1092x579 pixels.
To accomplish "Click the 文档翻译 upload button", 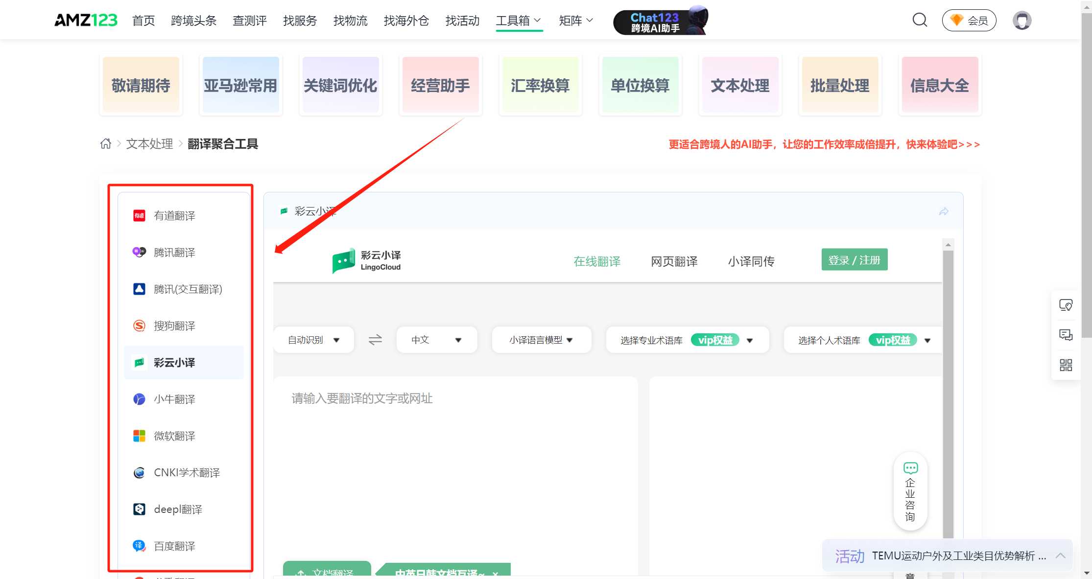I will [x=327, y=570].
